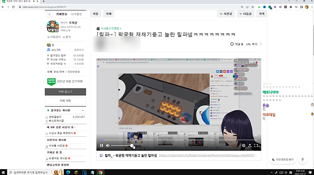Image resolution: width=314 pixels, height=175 pixels.
Task: Click 초대하기 invite link
Action: point(79,50)
